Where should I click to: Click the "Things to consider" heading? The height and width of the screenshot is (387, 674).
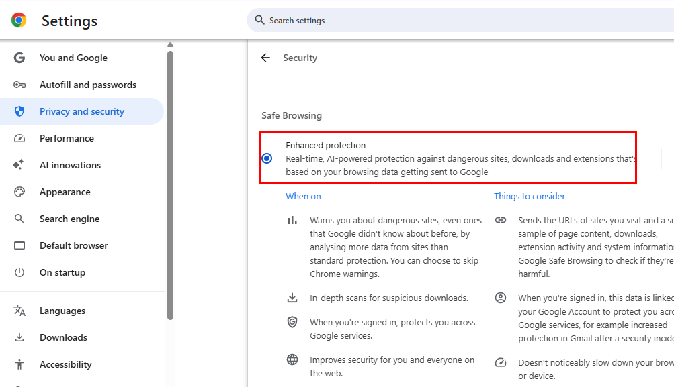coord(530,197)
